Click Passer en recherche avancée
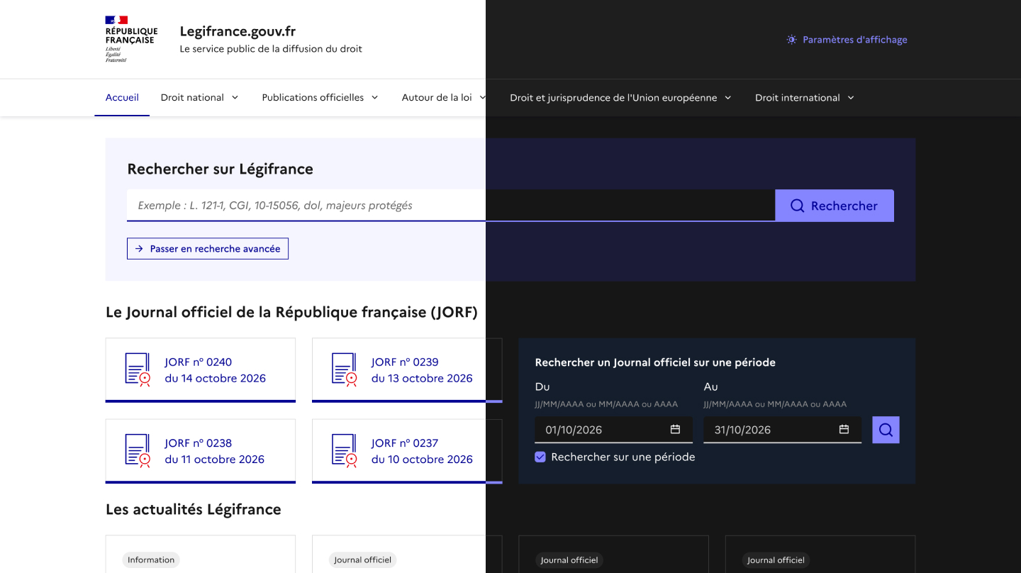 (208, 249)
